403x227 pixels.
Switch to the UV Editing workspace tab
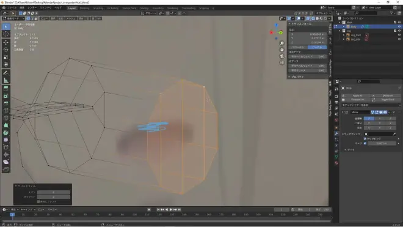113,8
